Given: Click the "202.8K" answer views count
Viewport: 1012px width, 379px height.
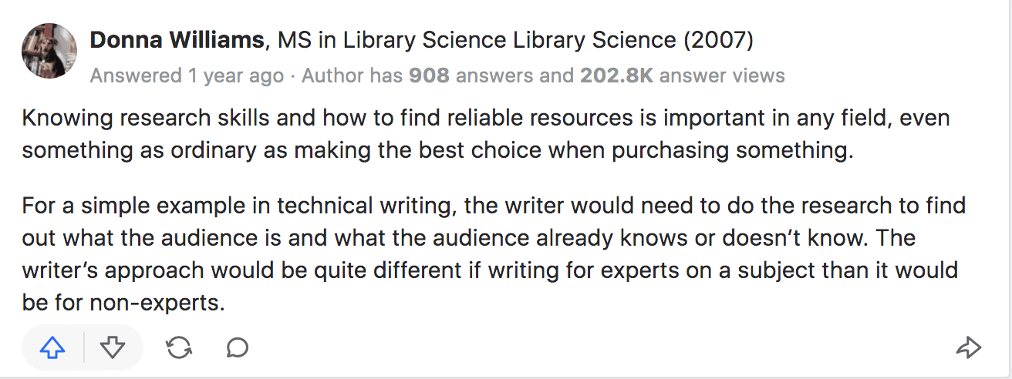Looking at the screenshot, I should [x=618, y=75].
